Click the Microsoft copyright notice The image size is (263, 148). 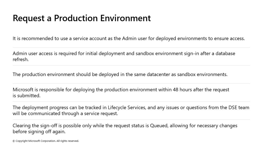(x=46, y=141)
